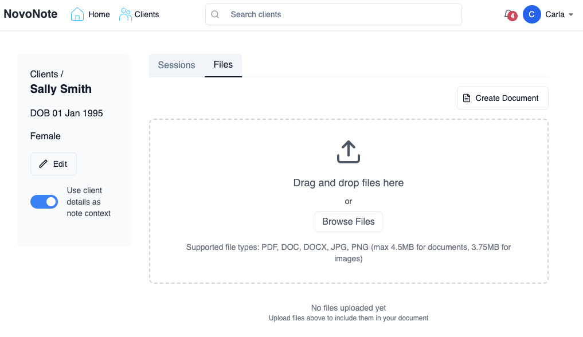Disable client details as note context
This screenshot has width=583, height=337.
click(44, 202)
